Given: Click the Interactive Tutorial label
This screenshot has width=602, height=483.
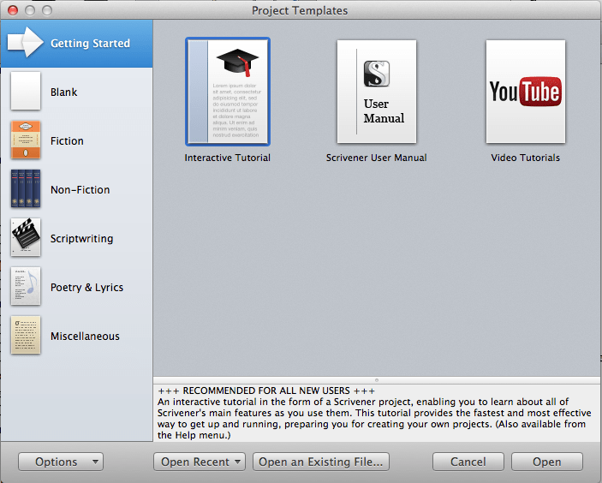Looking at the screenshot, I should 227,158.
